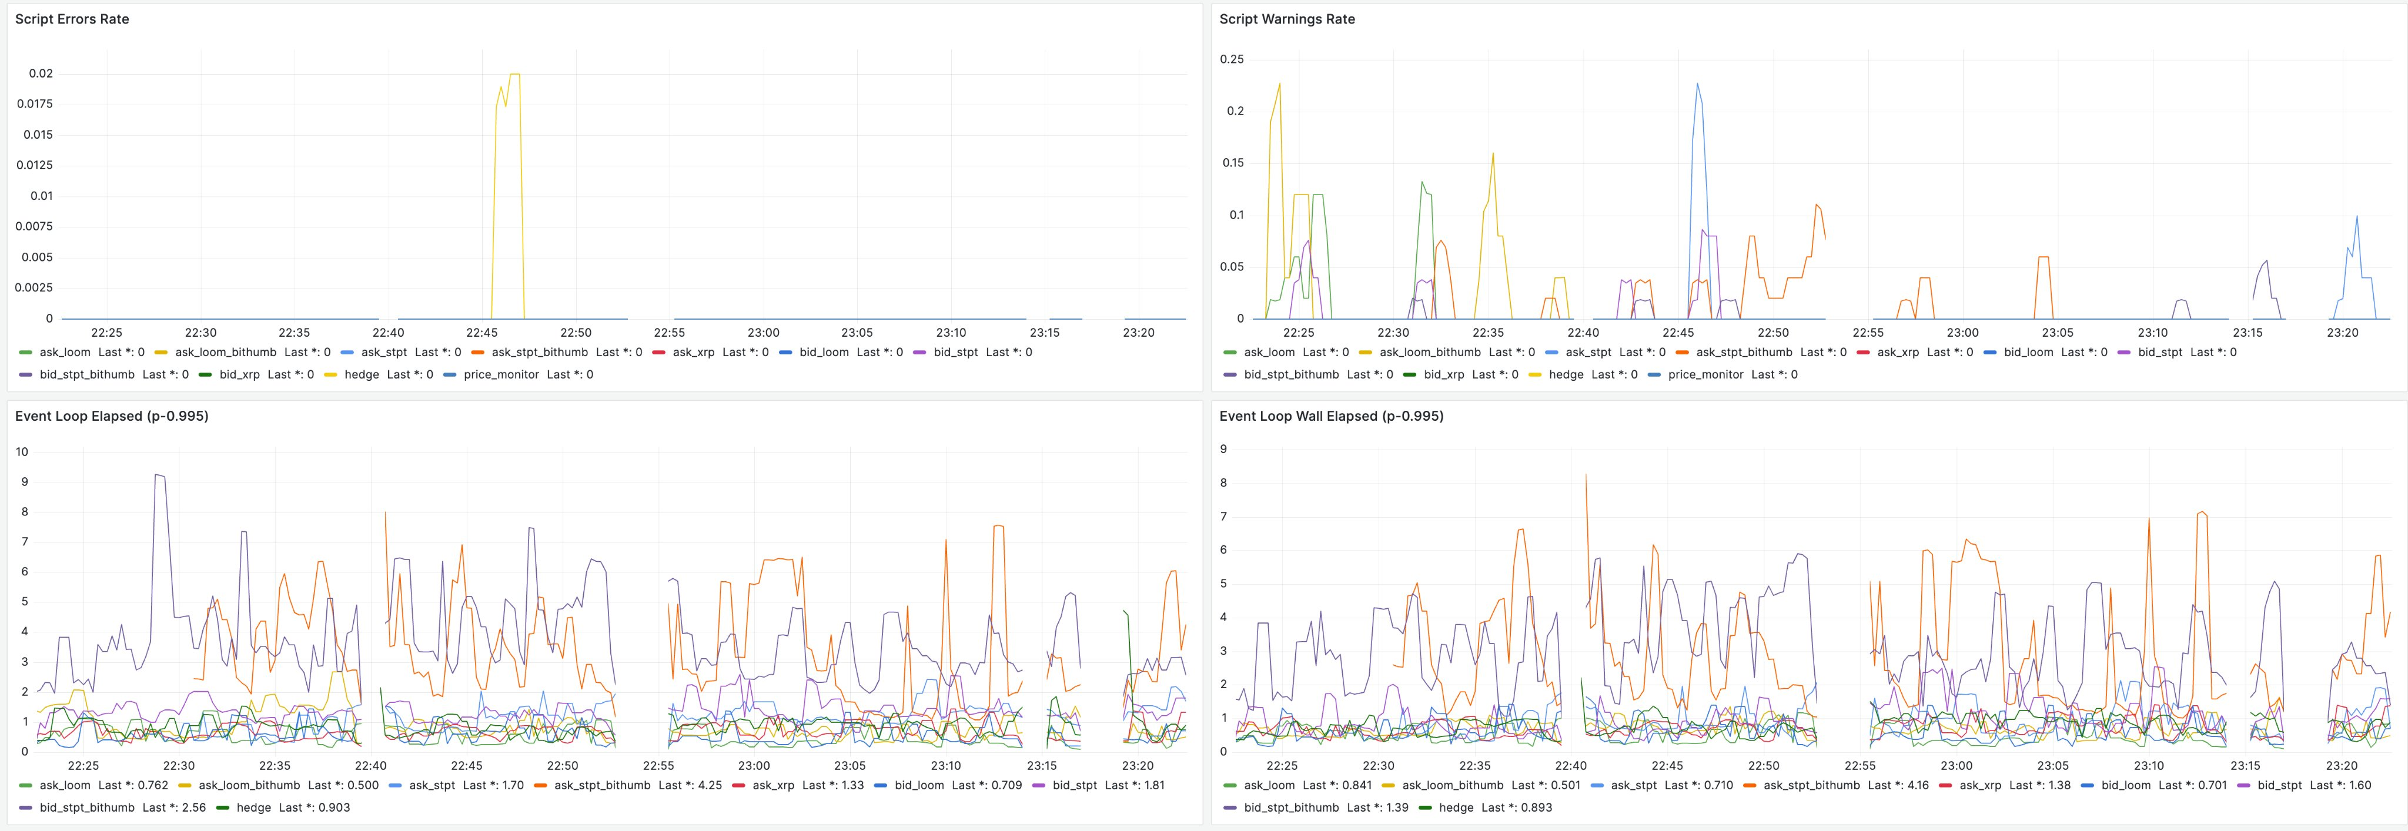
Task: Toggle ask_stpt_bithumb in Script Warnings Rate legend
Action: coord(1744,353)
